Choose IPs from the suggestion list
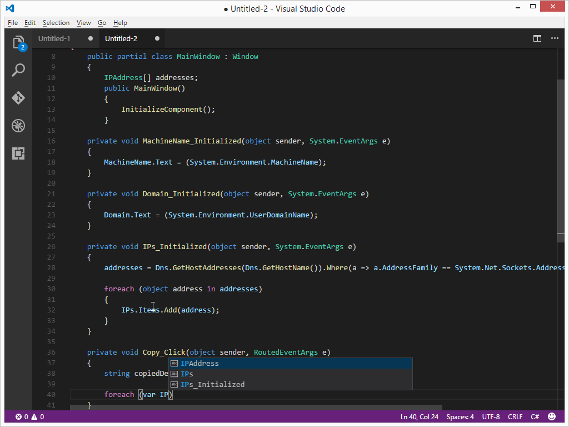Viewport: 569px width, 427px height. click(x=291, y=374)
